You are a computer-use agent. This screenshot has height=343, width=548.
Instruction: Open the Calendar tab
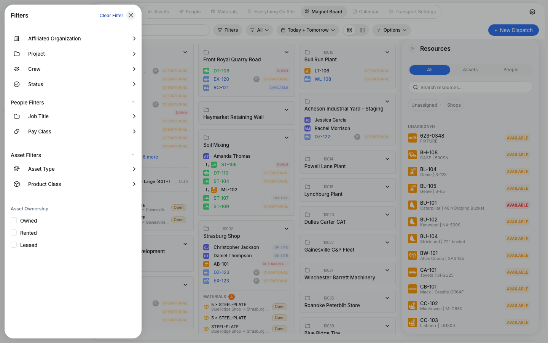(366, 12)
